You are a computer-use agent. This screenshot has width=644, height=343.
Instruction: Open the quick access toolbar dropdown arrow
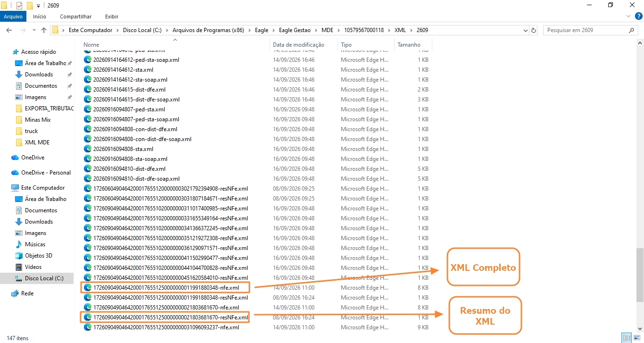click(38, 6)
